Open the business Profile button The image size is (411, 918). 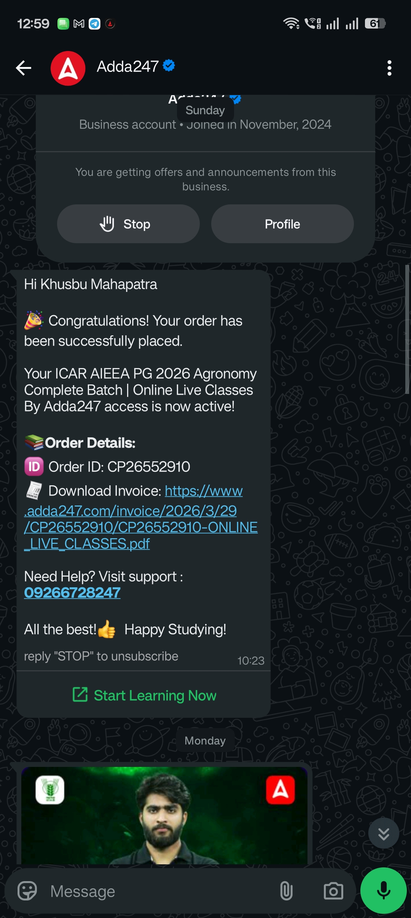click(x=282, y=224)
